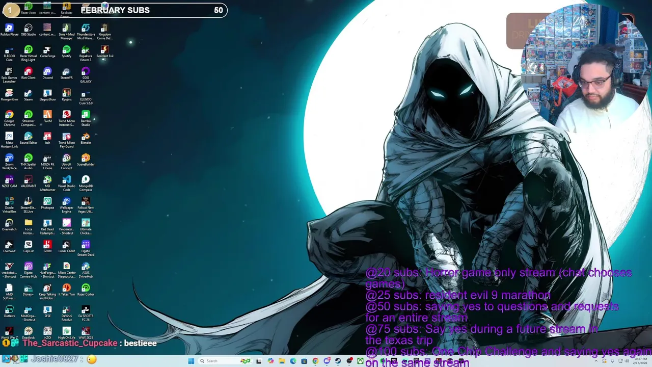The image size is (652, 367).
Task: Open the Overwatch desktop shortcut
Action: pyautogui.click(x=9, y=225)
